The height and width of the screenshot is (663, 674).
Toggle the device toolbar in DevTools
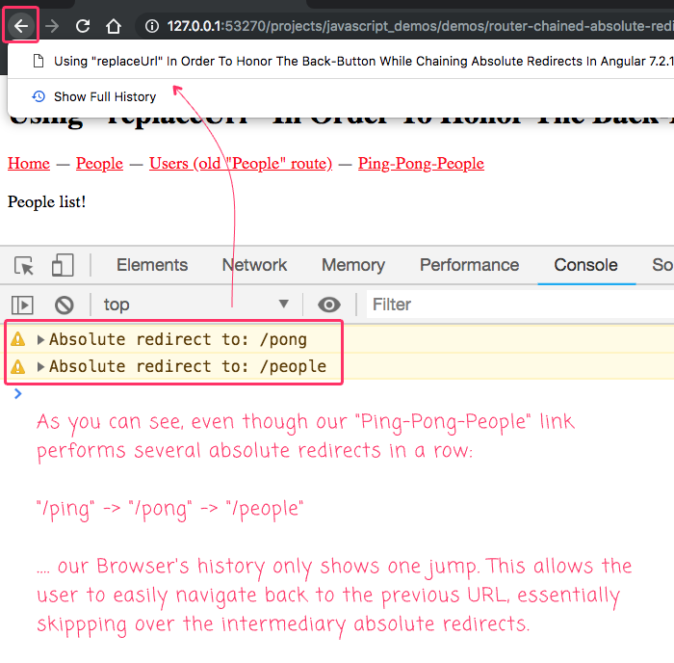click(63, 265)
